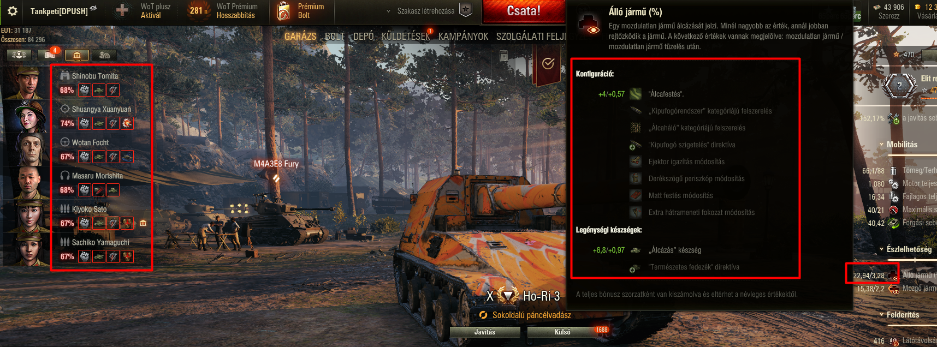Toggle the checkmark on the red banner
The image size is (937, 347).
click(548, 64)
